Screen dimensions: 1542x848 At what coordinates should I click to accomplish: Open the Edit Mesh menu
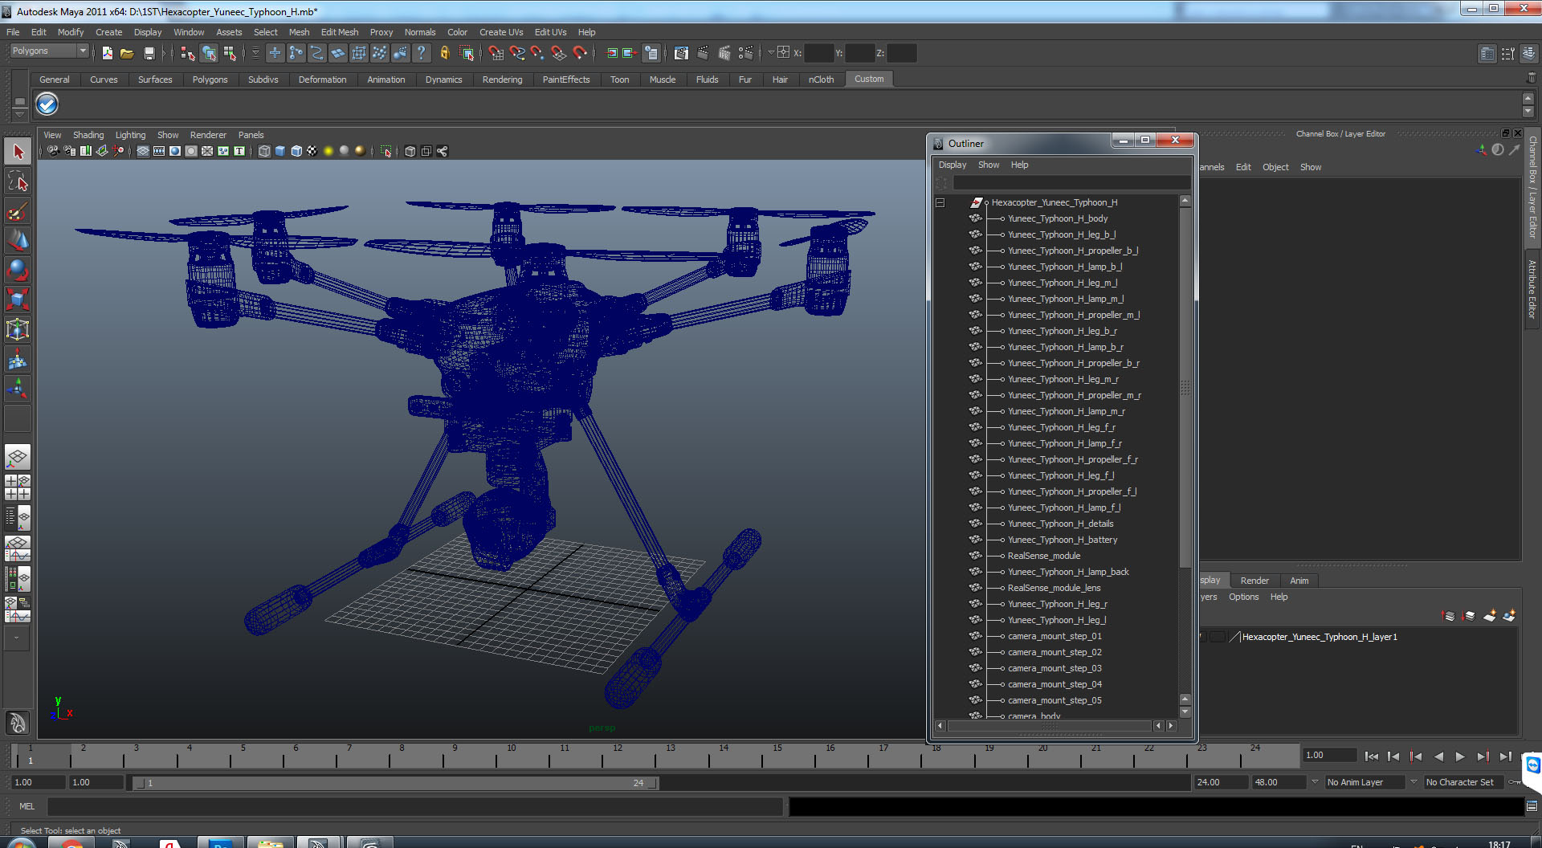point(340,32)
